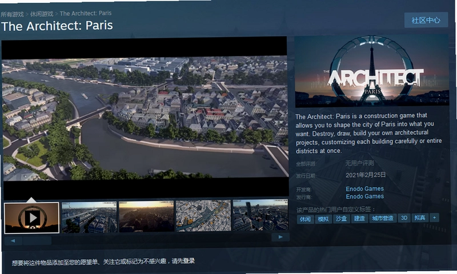This screenshot has width=457, height=274.
Task: Select the street-level buildings screenshot thumbnail
Action: (89, 217)
